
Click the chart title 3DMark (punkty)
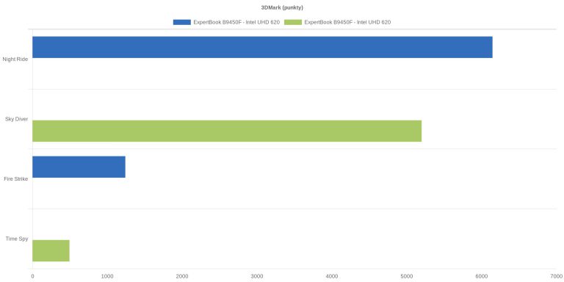[282, 7]
